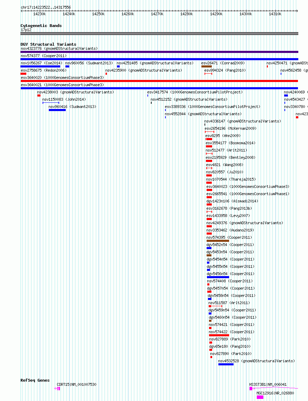The image size is (308, 401).
Task: Click dgv5460n54 (Cooper2011) label
Action: tap(233, 317)
